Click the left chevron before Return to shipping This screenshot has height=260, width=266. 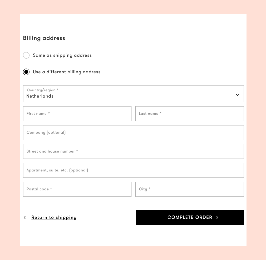(25, 218)
